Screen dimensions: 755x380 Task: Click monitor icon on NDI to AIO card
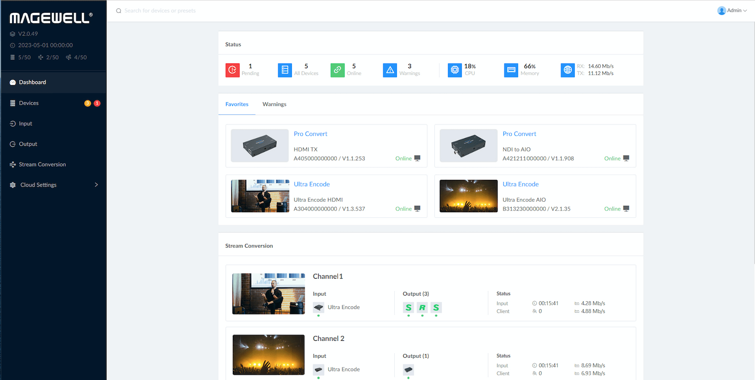626,158
